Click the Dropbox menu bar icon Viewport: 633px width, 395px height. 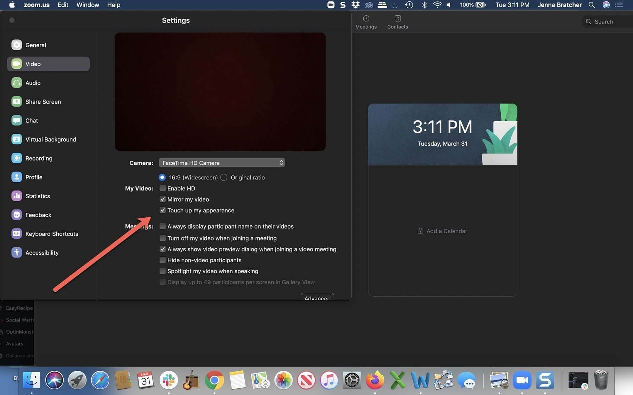tap(356, 5)
